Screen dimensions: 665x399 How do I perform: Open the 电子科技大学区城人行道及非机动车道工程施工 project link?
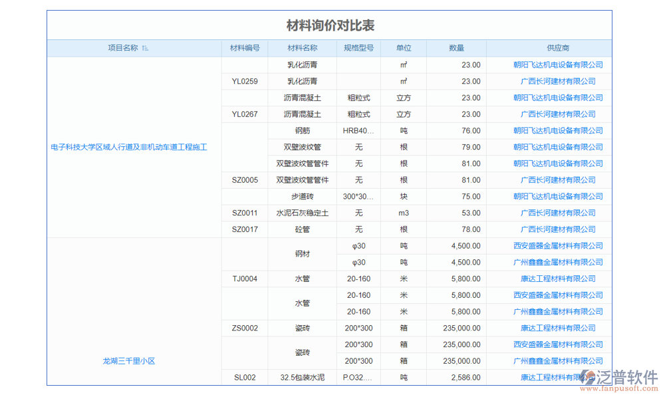coord(129,147)
